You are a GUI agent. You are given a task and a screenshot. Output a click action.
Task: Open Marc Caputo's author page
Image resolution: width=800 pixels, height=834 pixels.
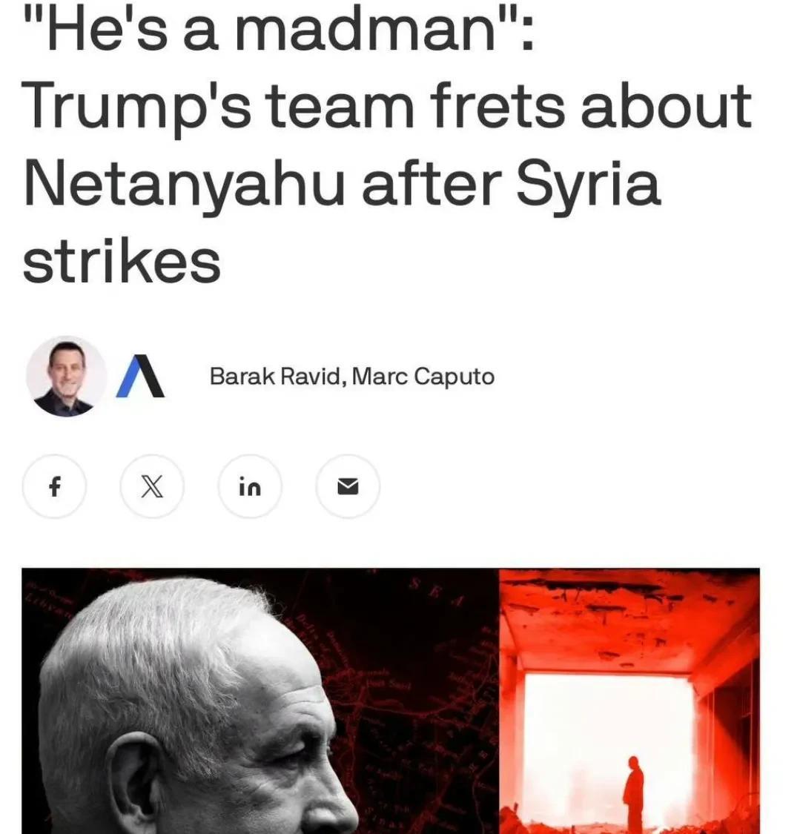click(423, 377)
